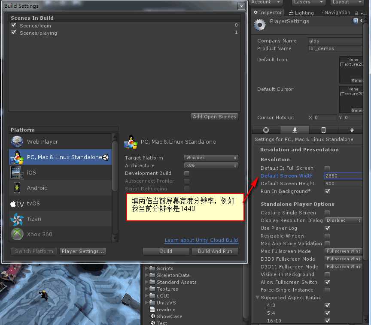Uncheck the Scenes/playing scene checkbox
The image size is (371, 325).
[x=14, y=32]
